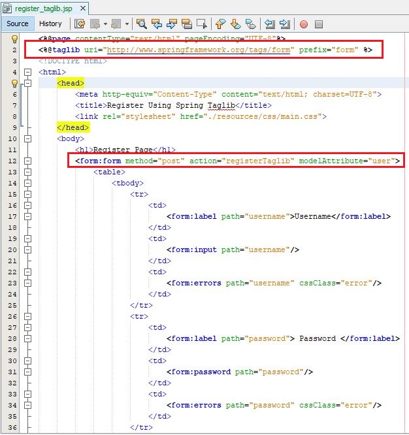Collapse form:label fold on line 17
This screenshot has height=435, width=409.
coord(27,216)
